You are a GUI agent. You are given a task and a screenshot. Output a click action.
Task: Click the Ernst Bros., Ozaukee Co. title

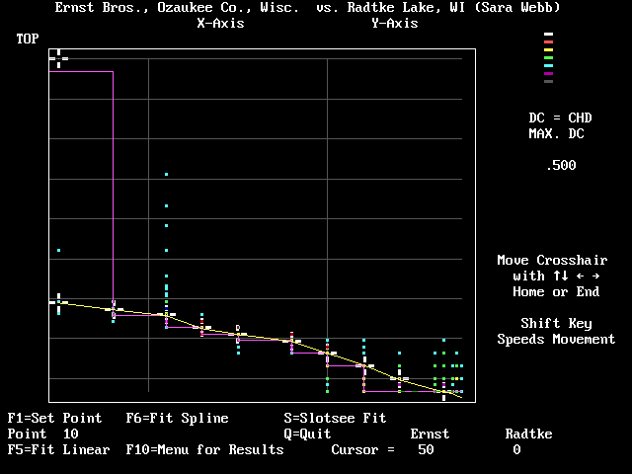[x=178, y=7]
